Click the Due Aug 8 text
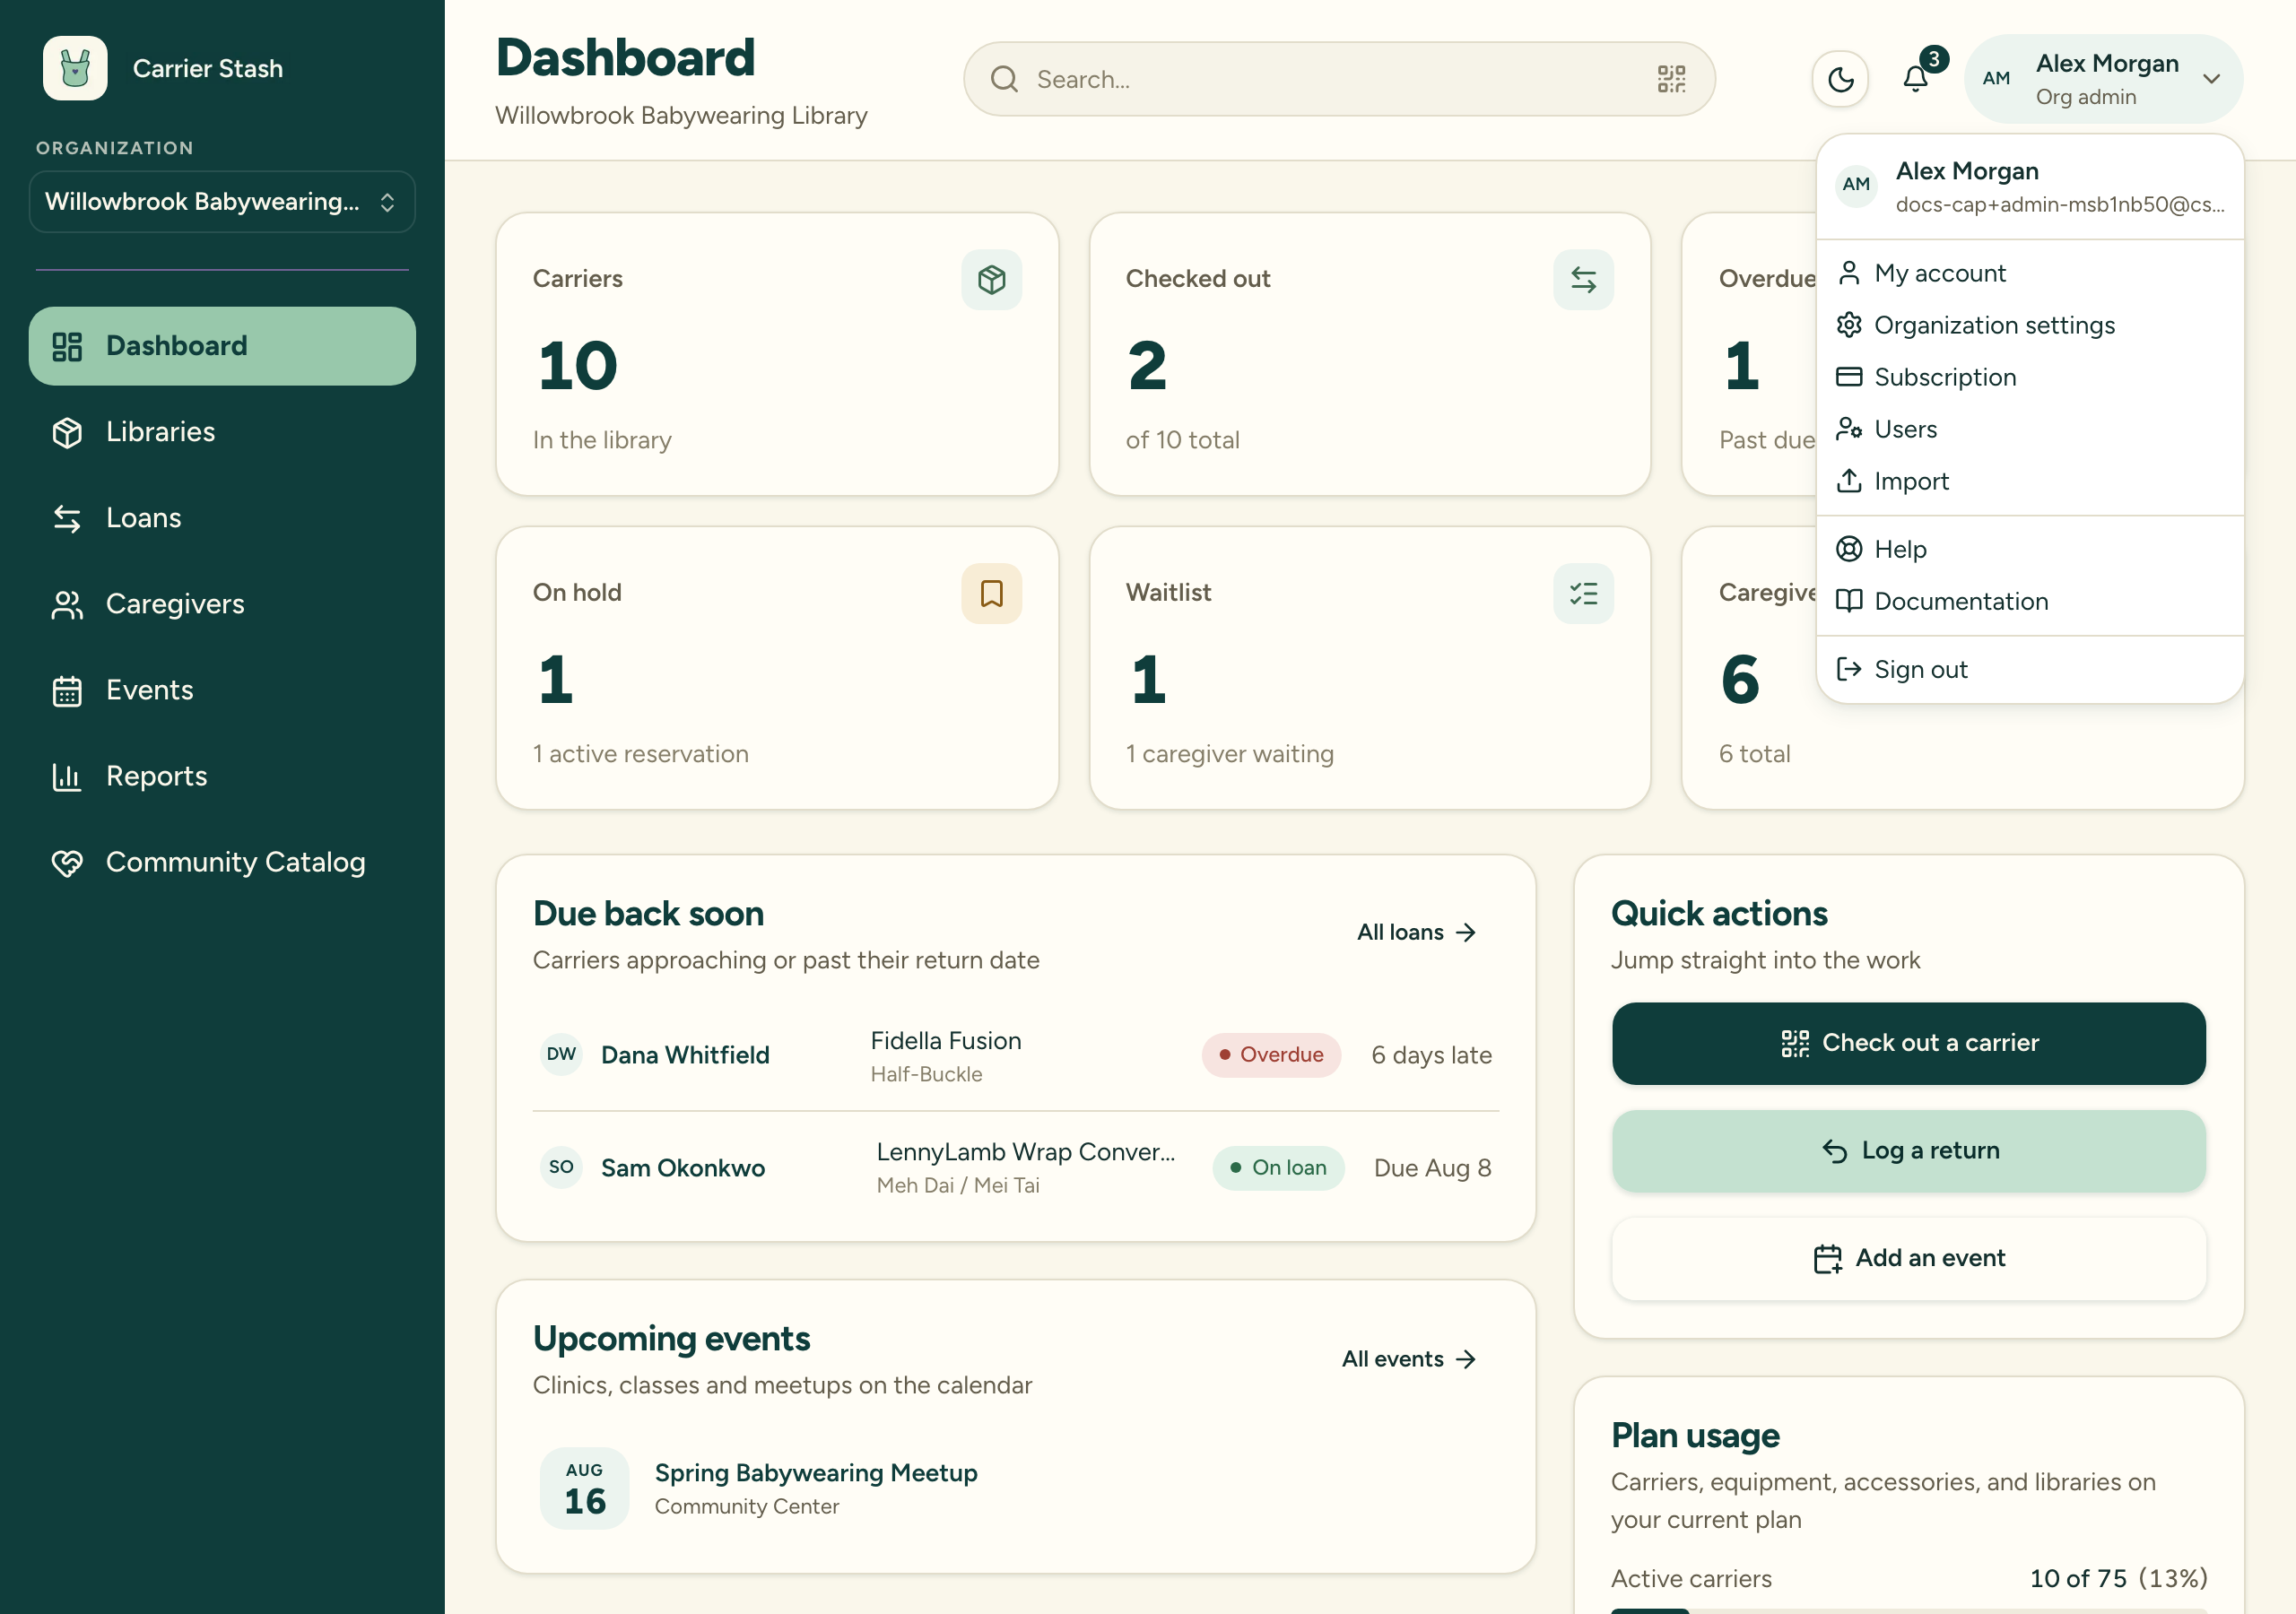 click(x=1433, y=1168)
